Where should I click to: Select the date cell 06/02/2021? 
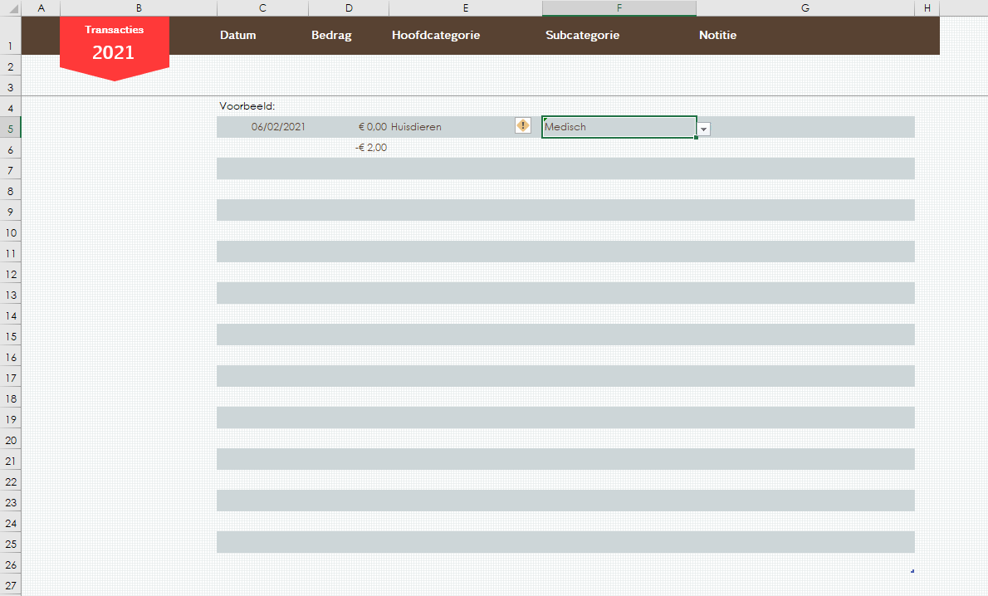click(x=262, y=127)
